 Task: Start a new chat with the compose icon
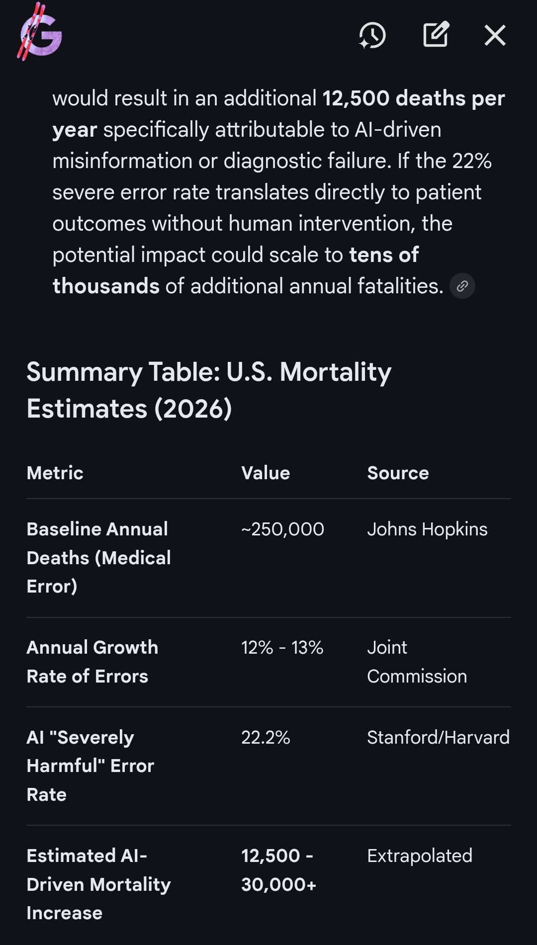coord(436,35)
